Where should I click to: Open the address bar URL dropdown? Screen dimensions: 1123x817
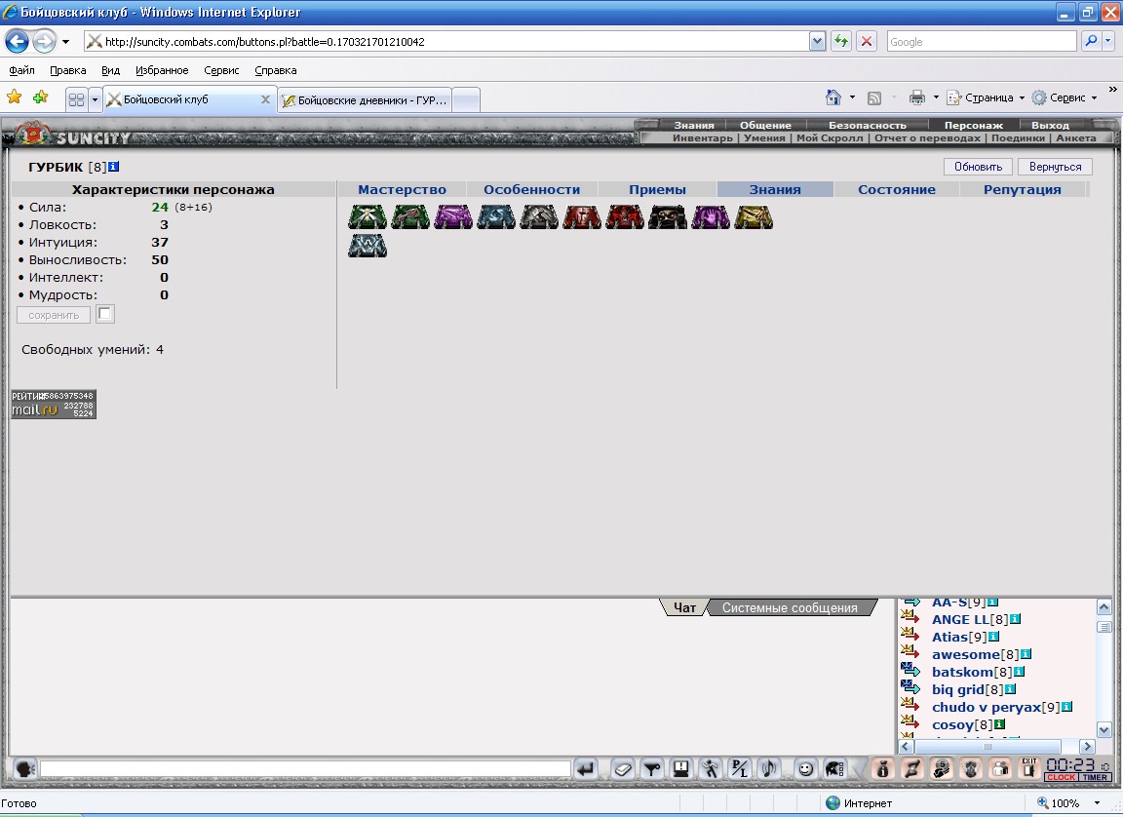817,42
